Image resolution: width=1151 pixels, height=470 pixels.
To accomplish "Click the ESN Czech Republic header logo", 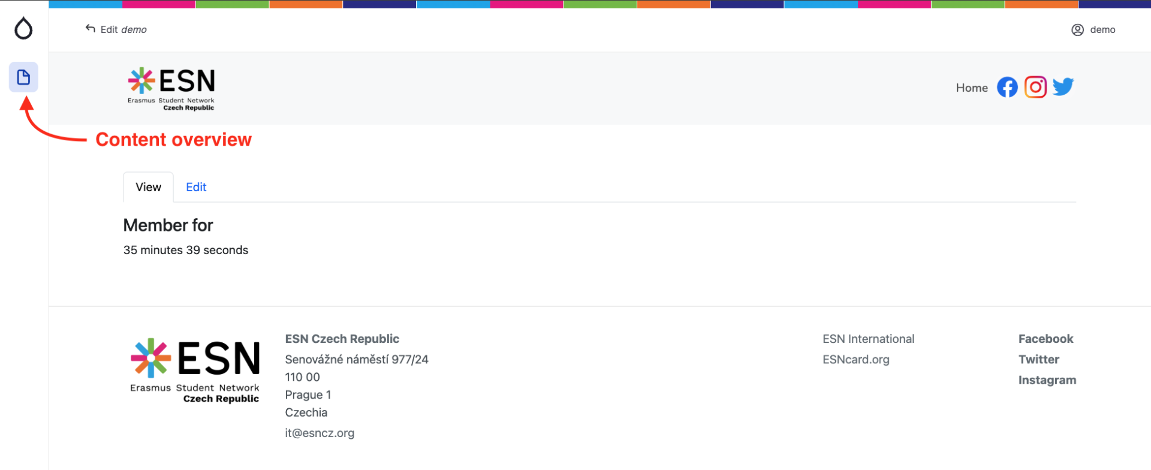I will [x=171, y=89].
